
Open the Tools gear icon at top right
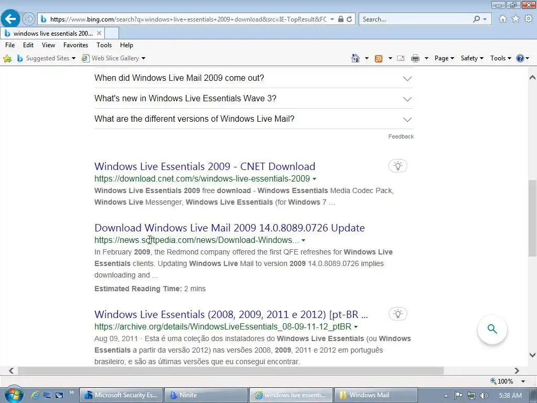[529, 19]
